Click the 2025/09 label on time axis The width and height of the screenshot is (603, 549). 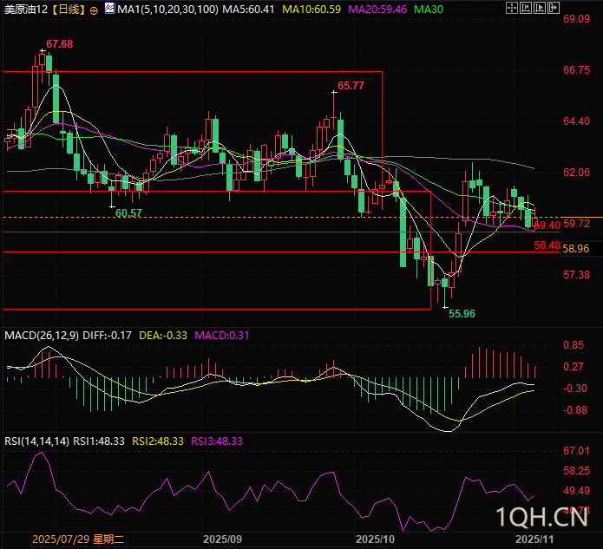pyautogui.click(x=221, y=539)
